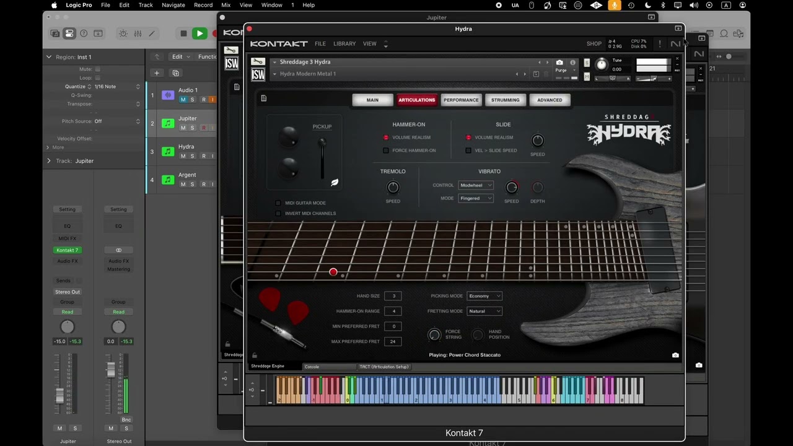Screen dimensions: 793x446
Task: Open the Console tab at bottom
Action: [330, 367]
